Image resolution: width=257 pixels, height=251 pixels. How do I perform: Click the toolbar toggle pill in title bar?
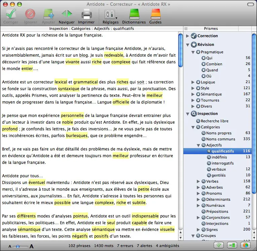click(250, 4)
